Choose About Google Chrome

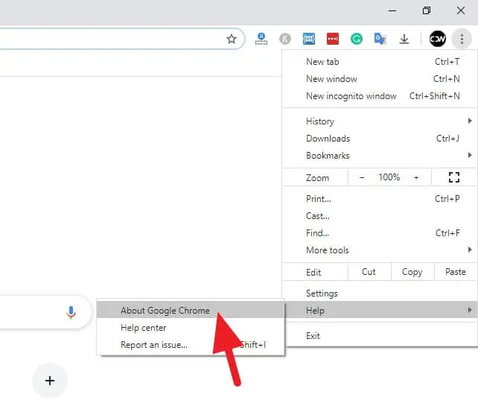pyautogui.click(x=191, y=310)
